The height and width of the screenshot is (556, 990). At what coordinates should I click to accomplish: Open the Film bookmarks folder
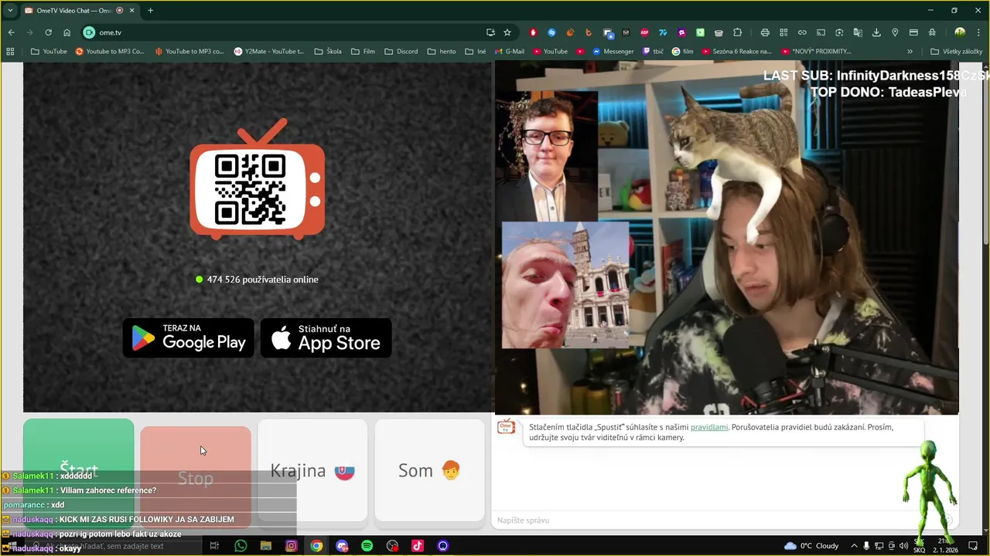pos(363,52)
